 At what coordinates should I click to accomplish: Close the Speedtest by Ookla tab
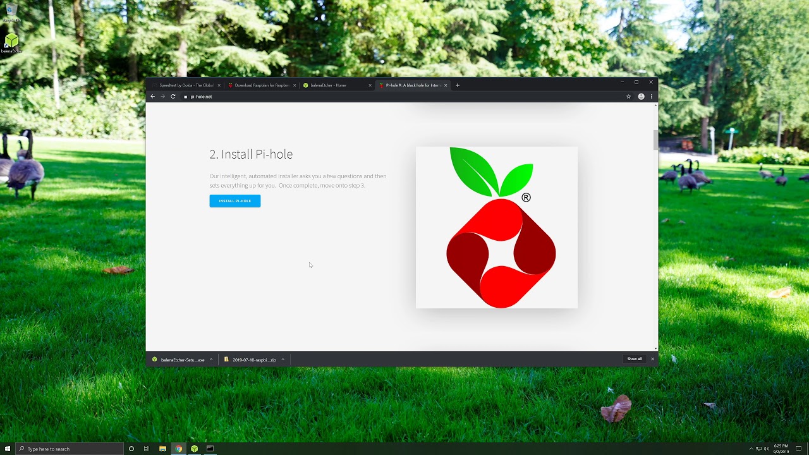click(219, 85)
